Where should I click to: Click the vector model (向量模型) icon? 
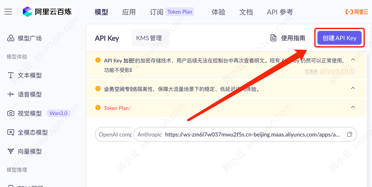point(11,151)
